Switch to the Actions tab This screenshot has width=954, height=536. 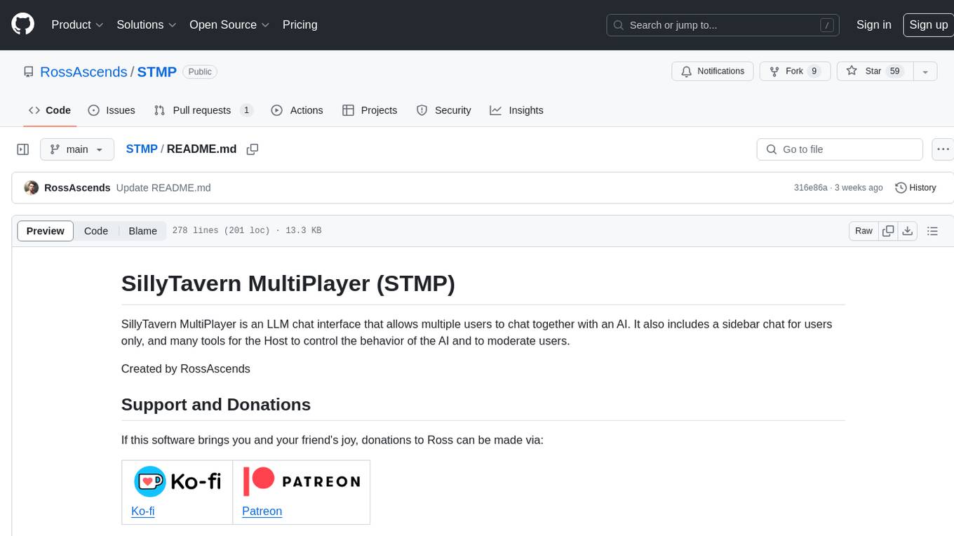[297, 110]
